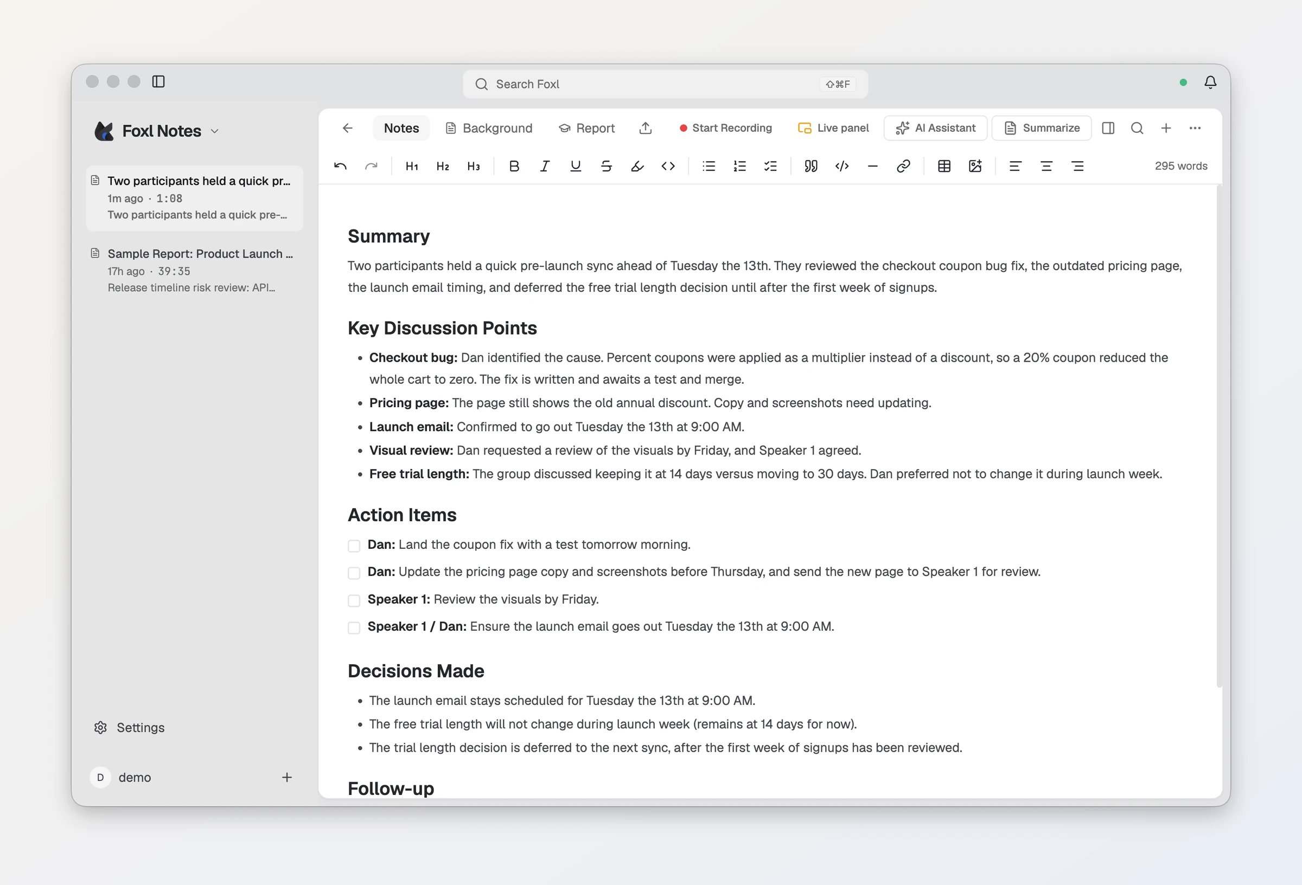
Task: Insert a horizontal divider line
Action: pyautogui.click(x=872, y=166)
